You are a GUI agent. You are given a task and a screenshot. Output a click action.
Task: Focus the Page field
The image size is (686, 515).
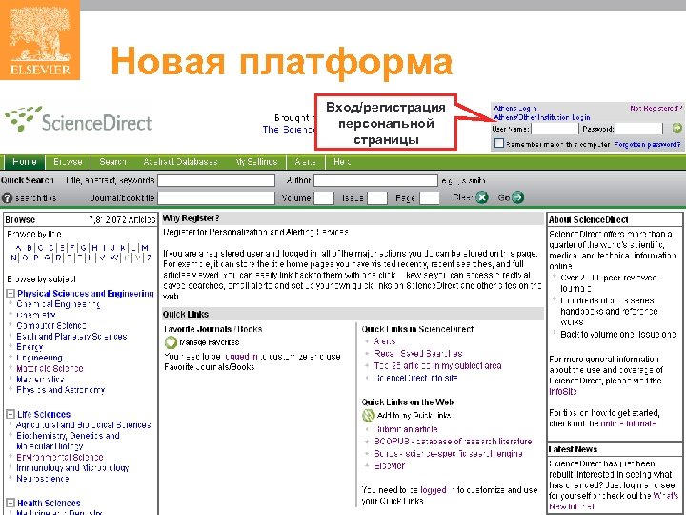point(429,198)
